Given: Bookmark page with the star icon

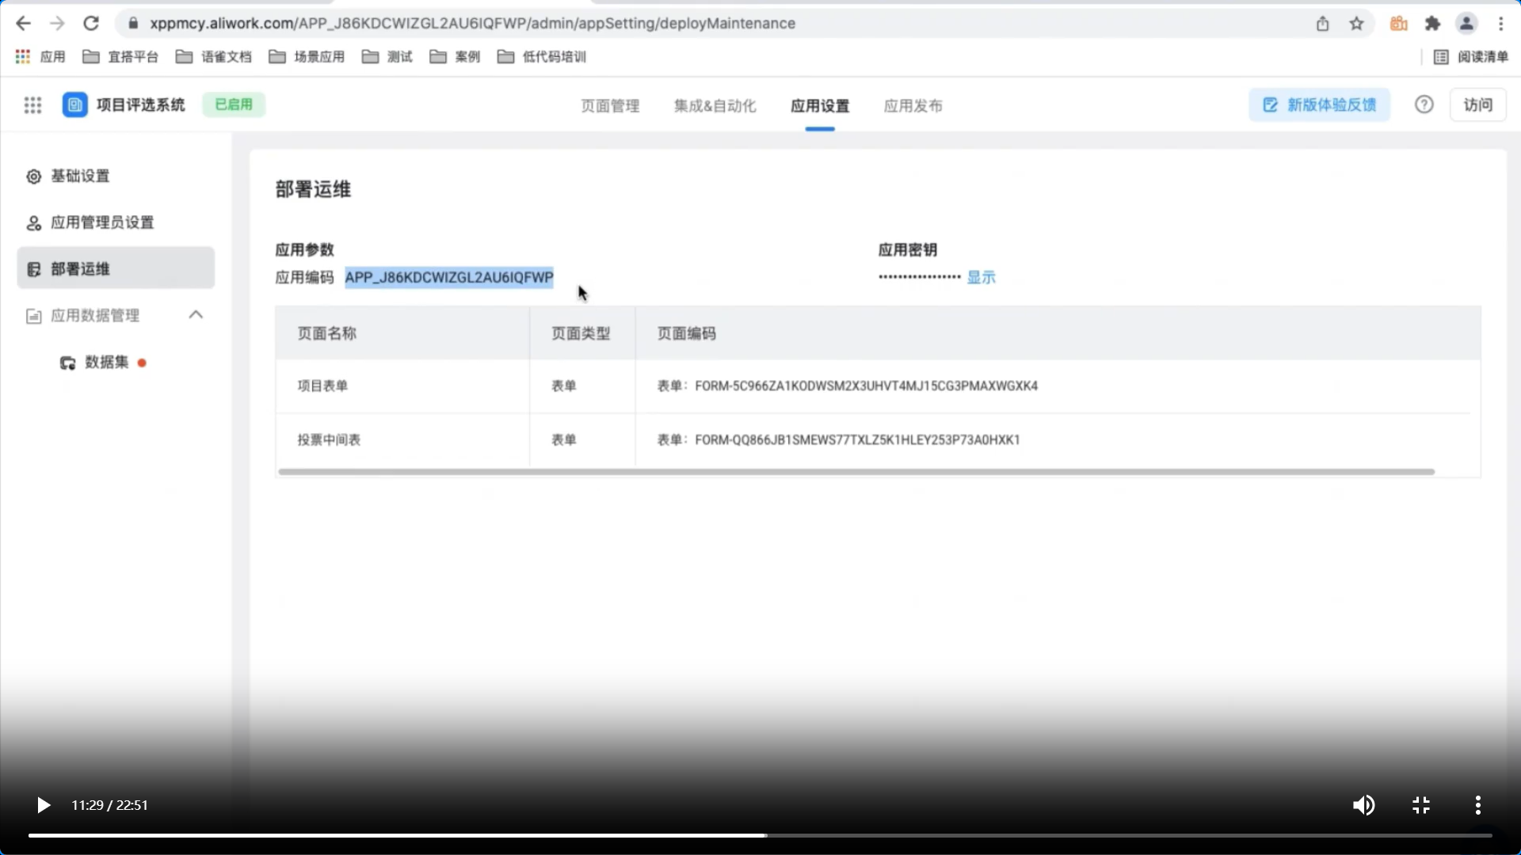Looking at the screenshot, I should [x=1356, y=24].
